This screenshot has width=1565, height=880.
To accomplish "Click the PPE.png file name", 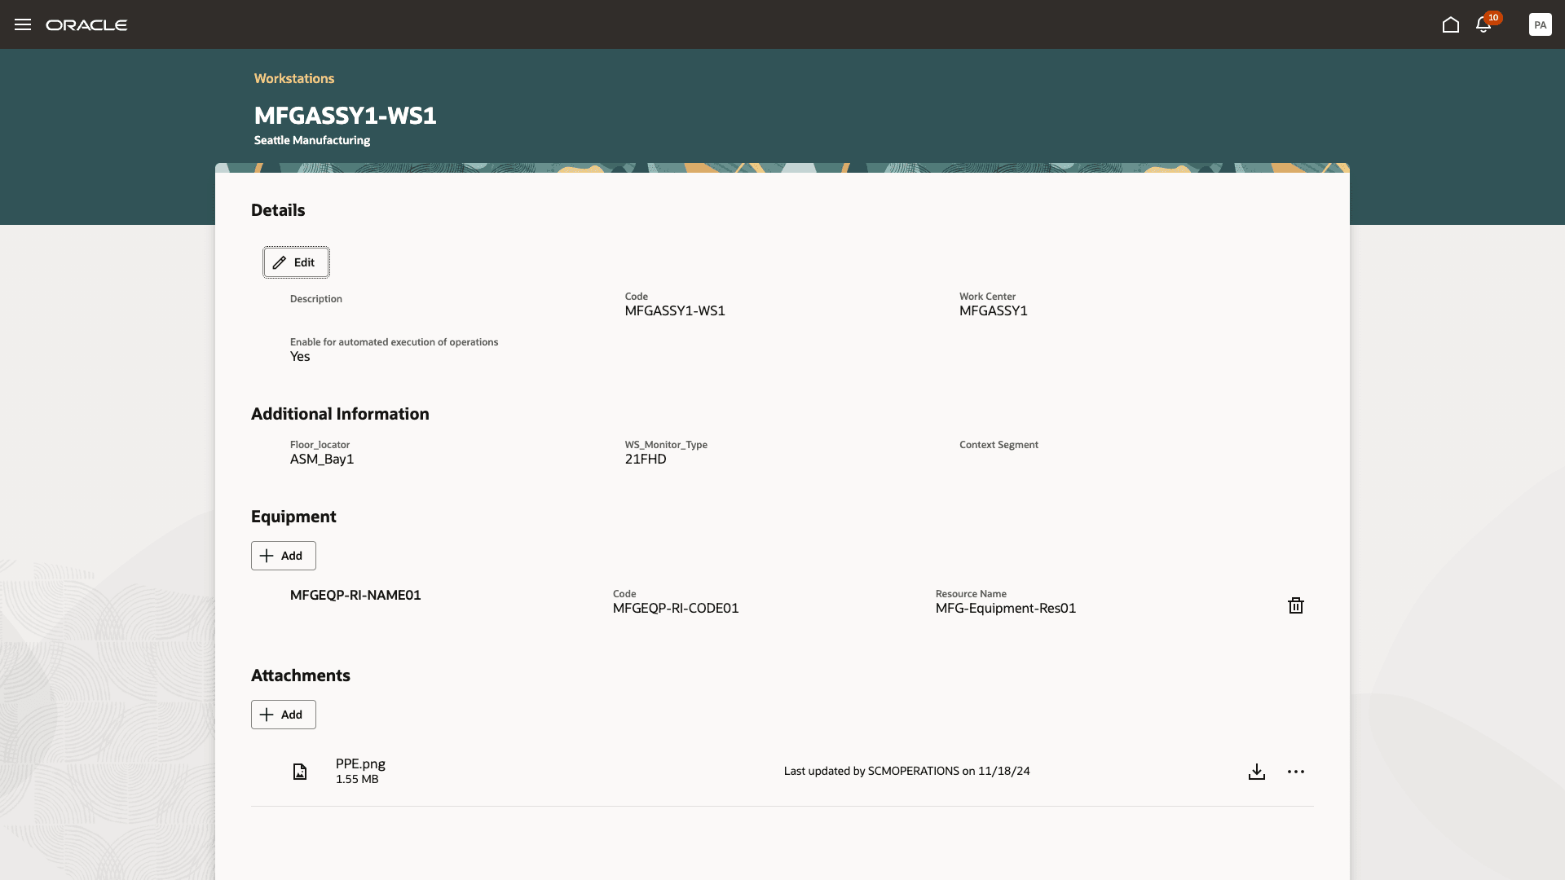I will (x=359, y=763).
